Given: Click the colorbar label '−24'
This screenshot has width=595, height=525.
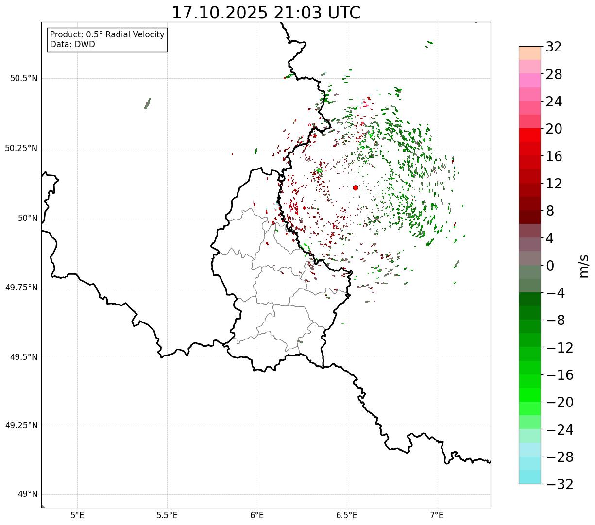Looking at the screenshot, I should click(x=560, y=430).
